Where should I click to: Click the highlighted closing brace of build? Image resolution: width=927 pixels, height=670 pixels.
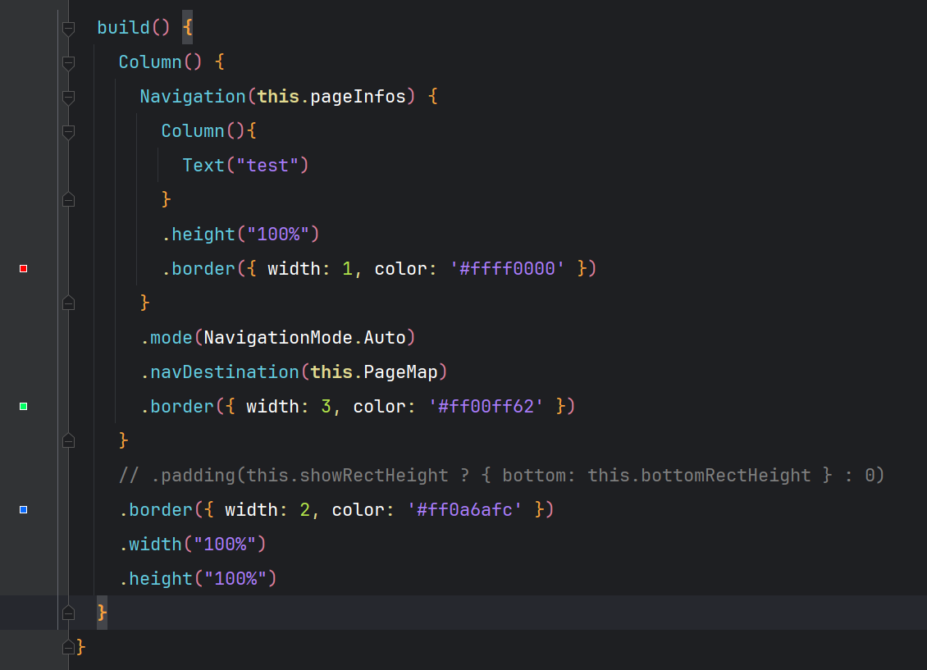pyautogui.click(x=103, y=613)
